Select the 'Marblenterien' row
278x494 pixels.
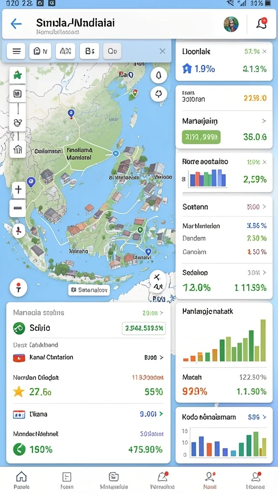pos(224,226)
